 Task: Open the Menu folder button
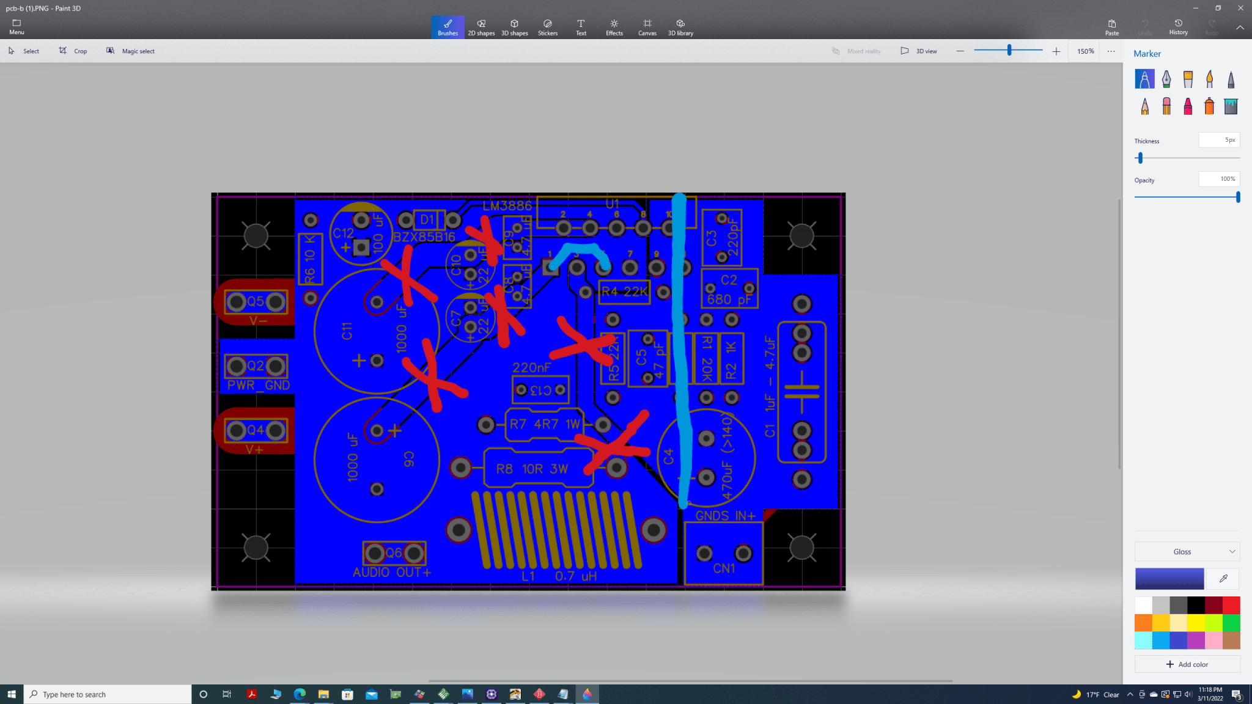pyautogui.click(x=17, y=27)
